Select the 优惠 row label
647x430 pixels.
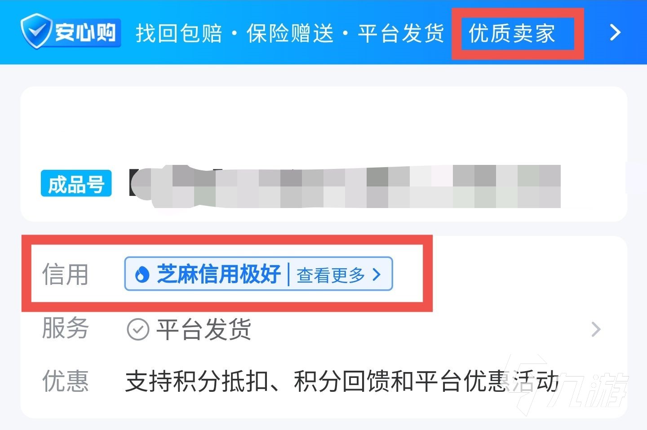[x=65, y=381]
